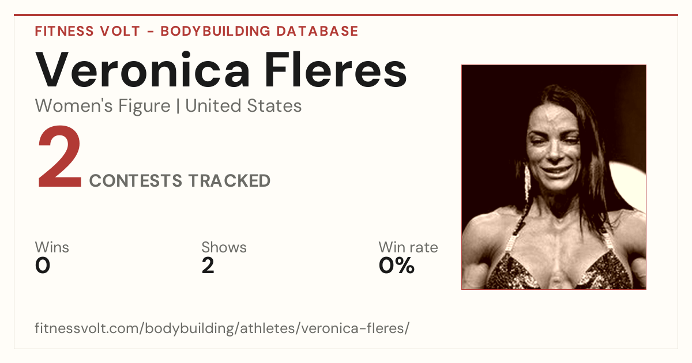Click the Veronica Fleres name heading
The width and height of the screenshot is (692, 363).
[x=221, y=69]
